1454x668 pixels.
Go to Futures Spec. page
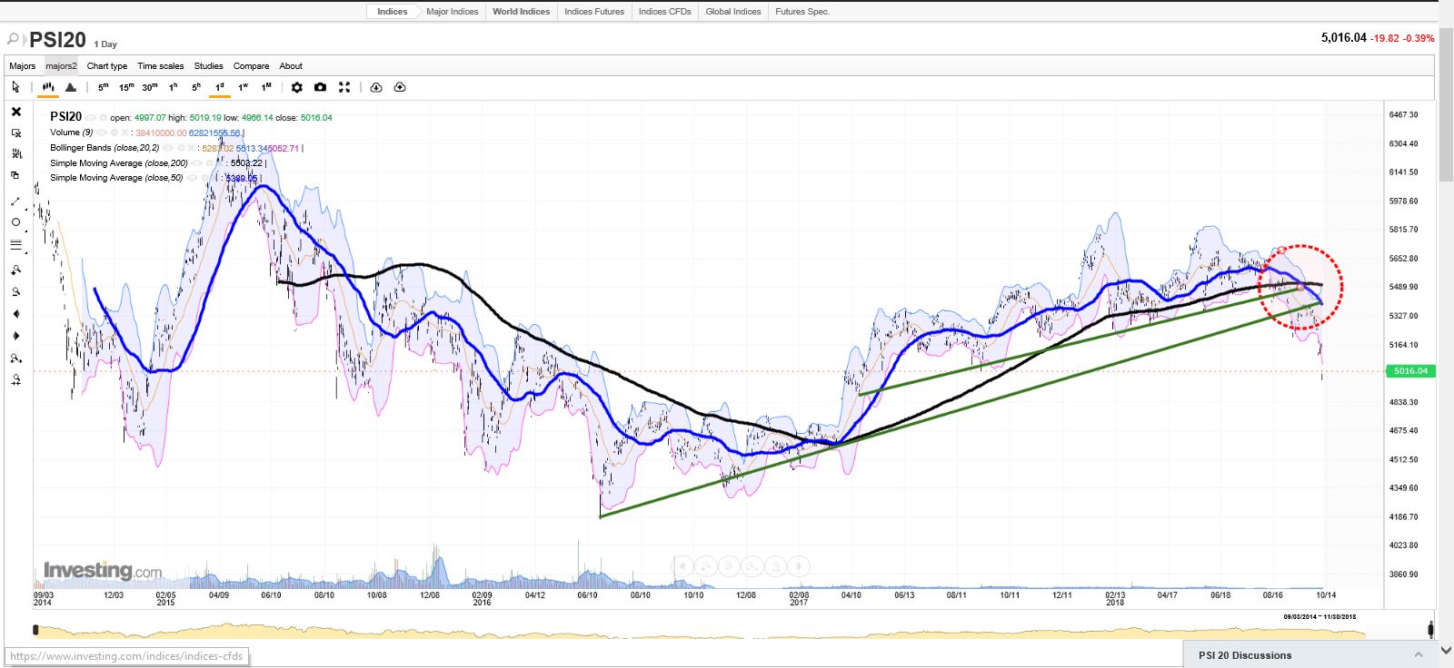click(802, 12)
